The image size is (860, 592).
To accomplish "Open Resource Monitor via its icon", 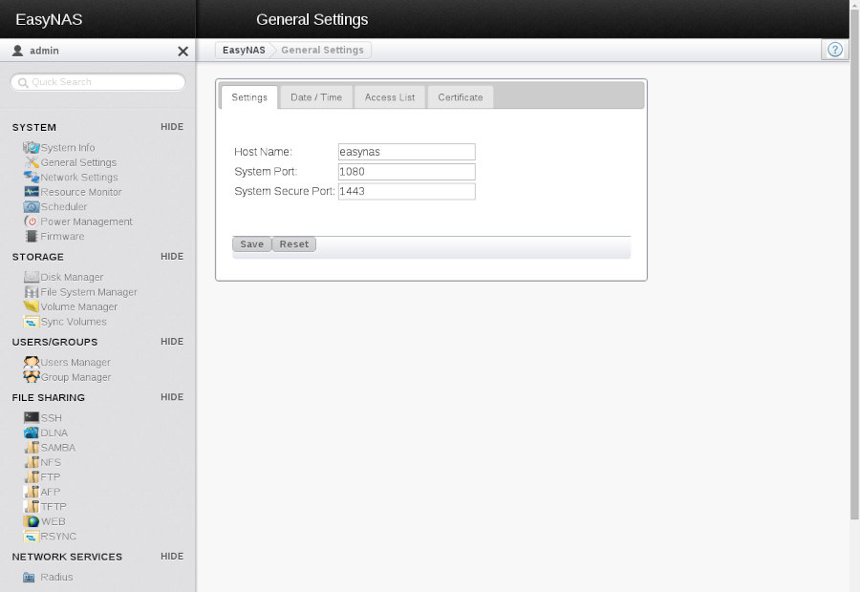I will (x=32, y=192).
